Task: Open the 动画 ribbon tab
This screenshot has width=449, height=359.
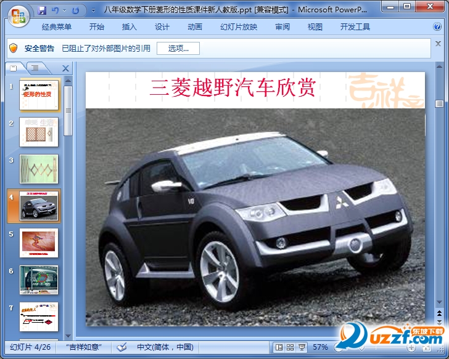Action: pos(195,27)
